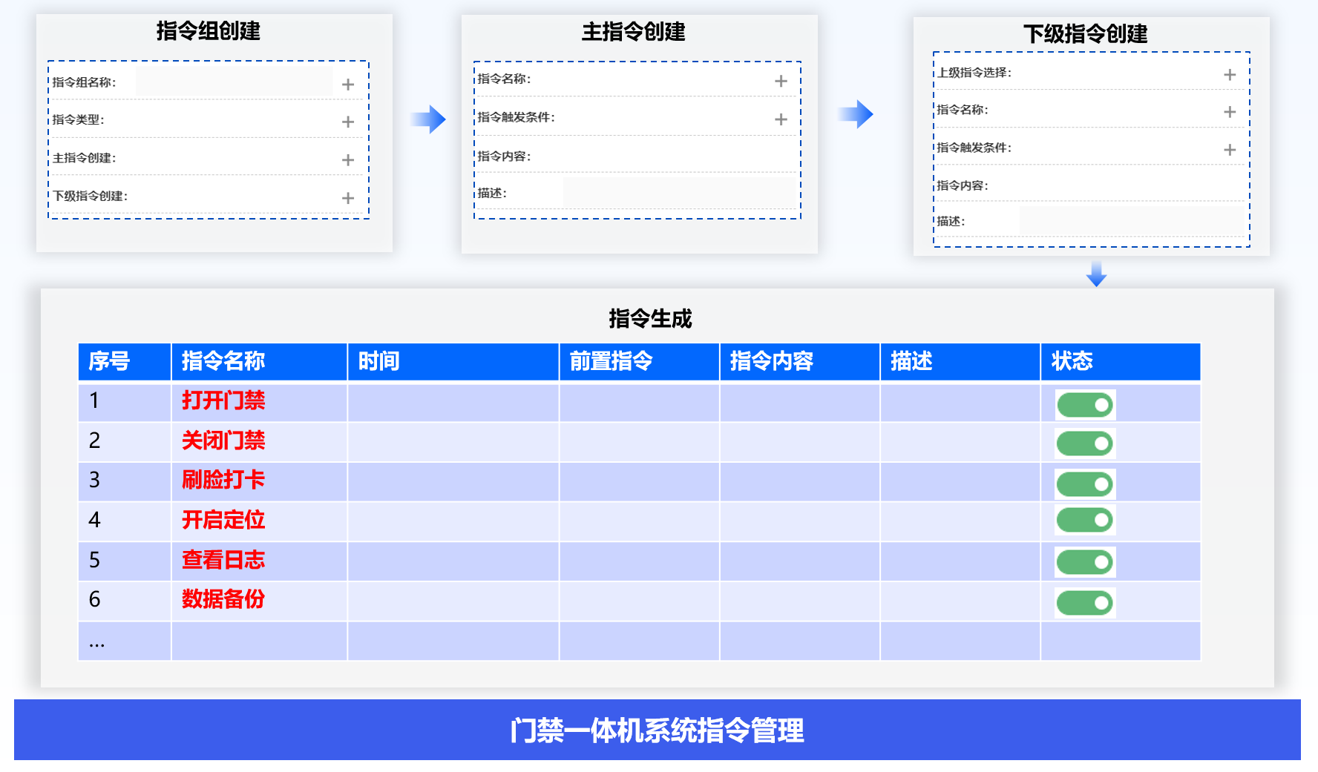Disable the 关闭门禁 status switch

1084,444
